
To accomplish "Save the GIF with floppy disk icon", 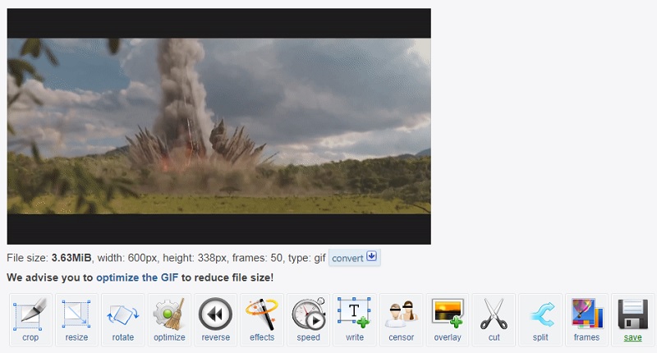I will pyautogui.click(x=632, y=319).
